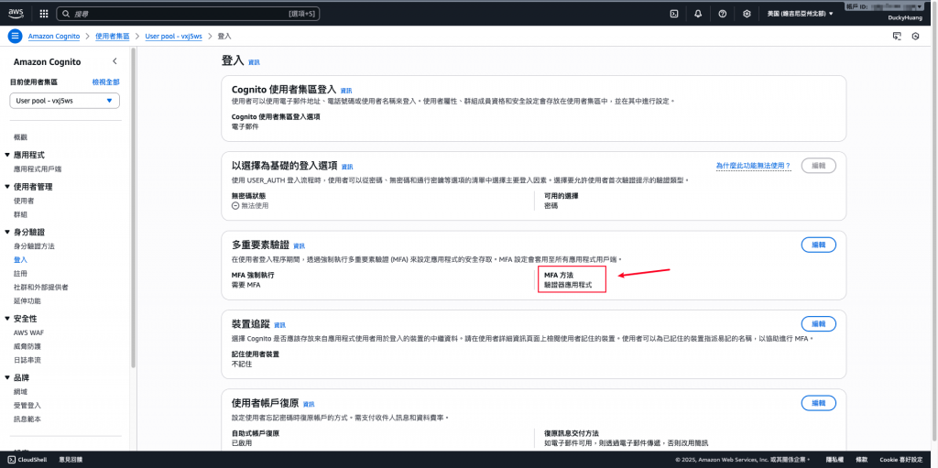Click the 編輯 button for 使用者帳戶復原

point(818,403)
